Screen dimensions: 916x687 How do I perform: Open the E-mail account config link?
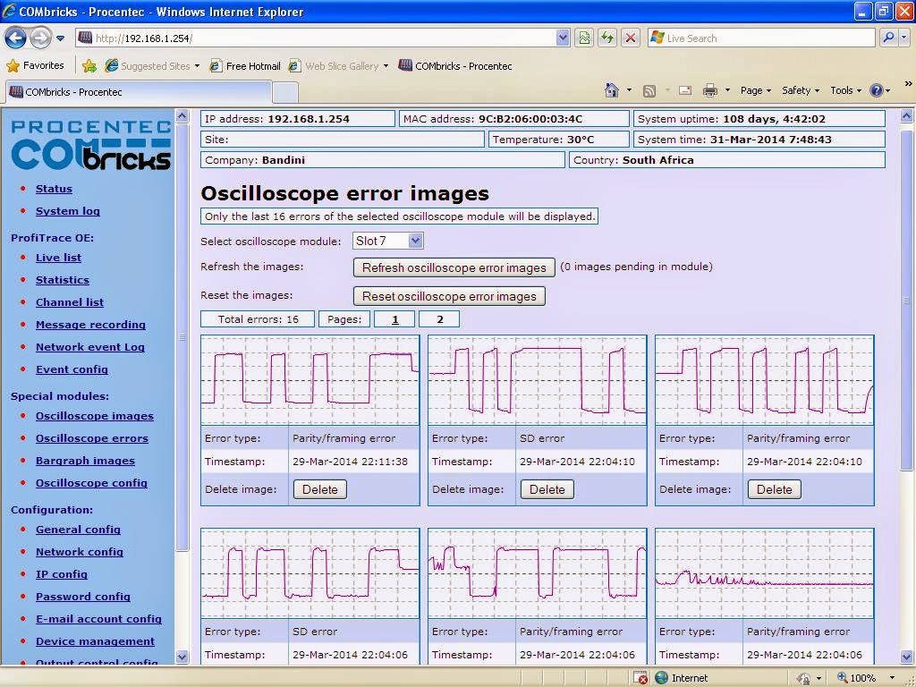click(98, 619)
